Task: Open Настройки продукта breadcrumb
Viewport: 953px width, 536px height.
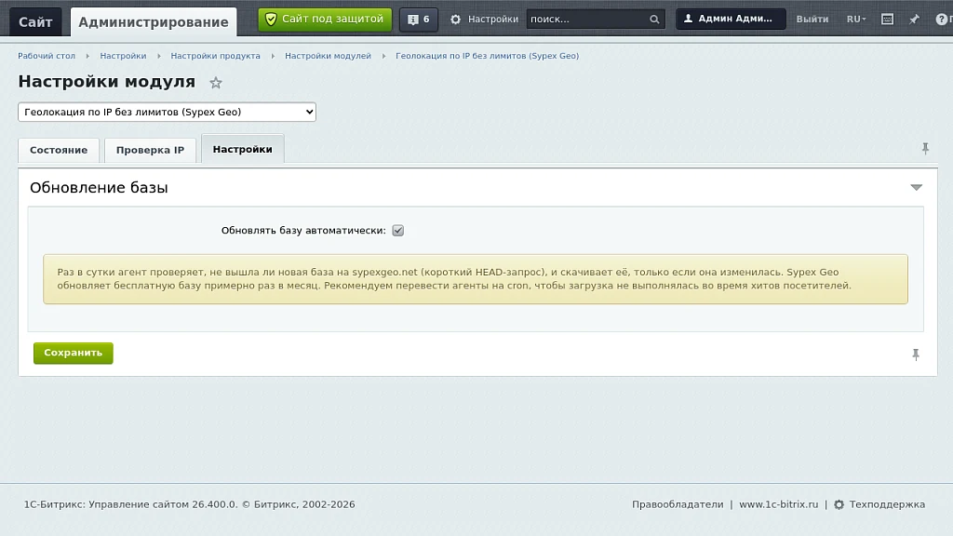Action: click(x=215, y=56)
